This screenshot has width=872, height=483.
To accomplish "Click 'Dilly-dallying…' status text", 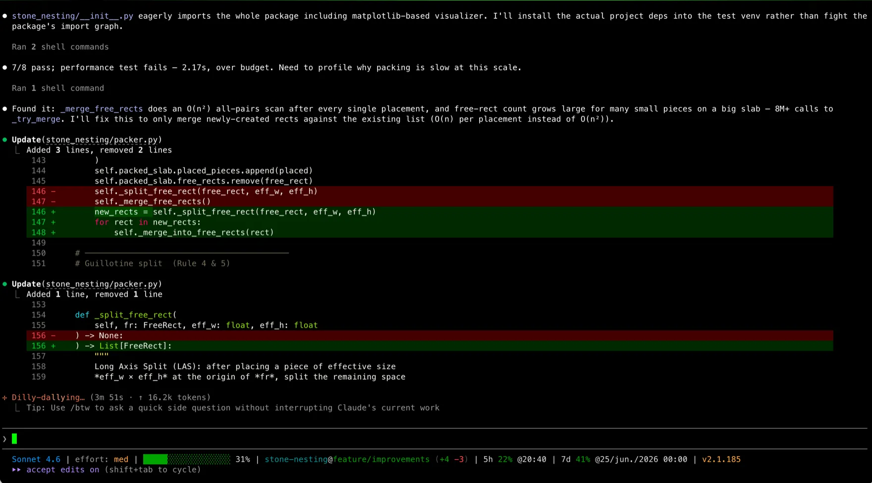I will [x=48, y=397].
